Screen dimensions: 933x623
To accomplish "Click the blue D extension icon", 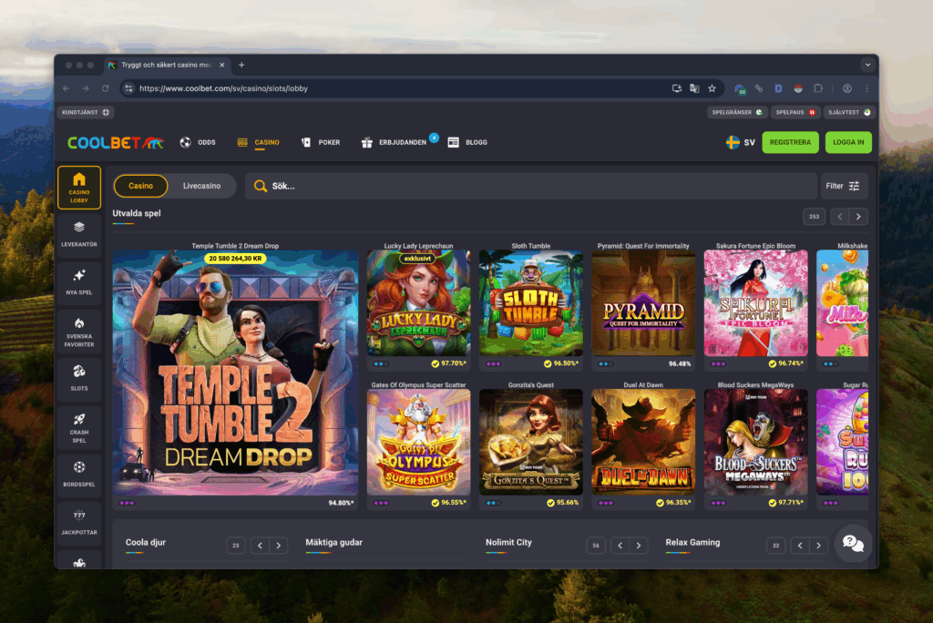I will tap(778, 88).
